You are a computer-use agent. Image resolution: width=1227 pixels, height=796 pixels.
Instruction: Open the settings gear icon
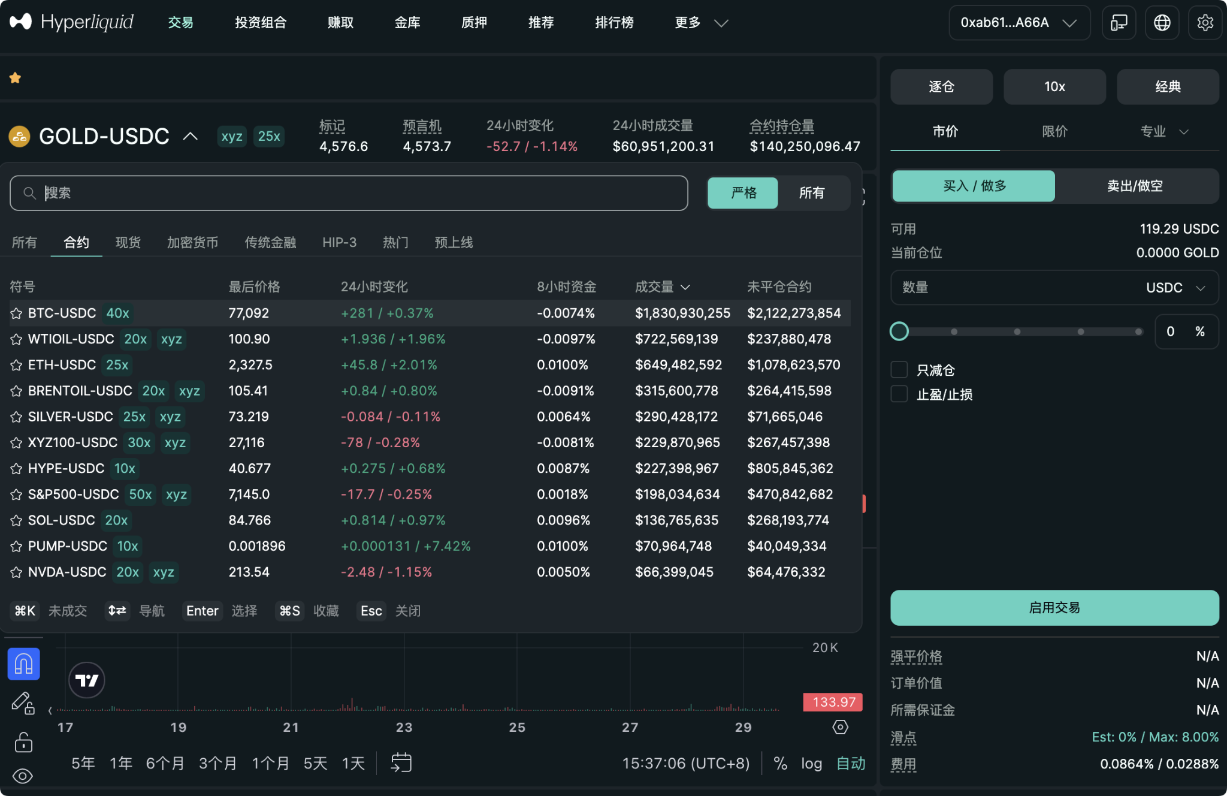[x=1205, y=23]
